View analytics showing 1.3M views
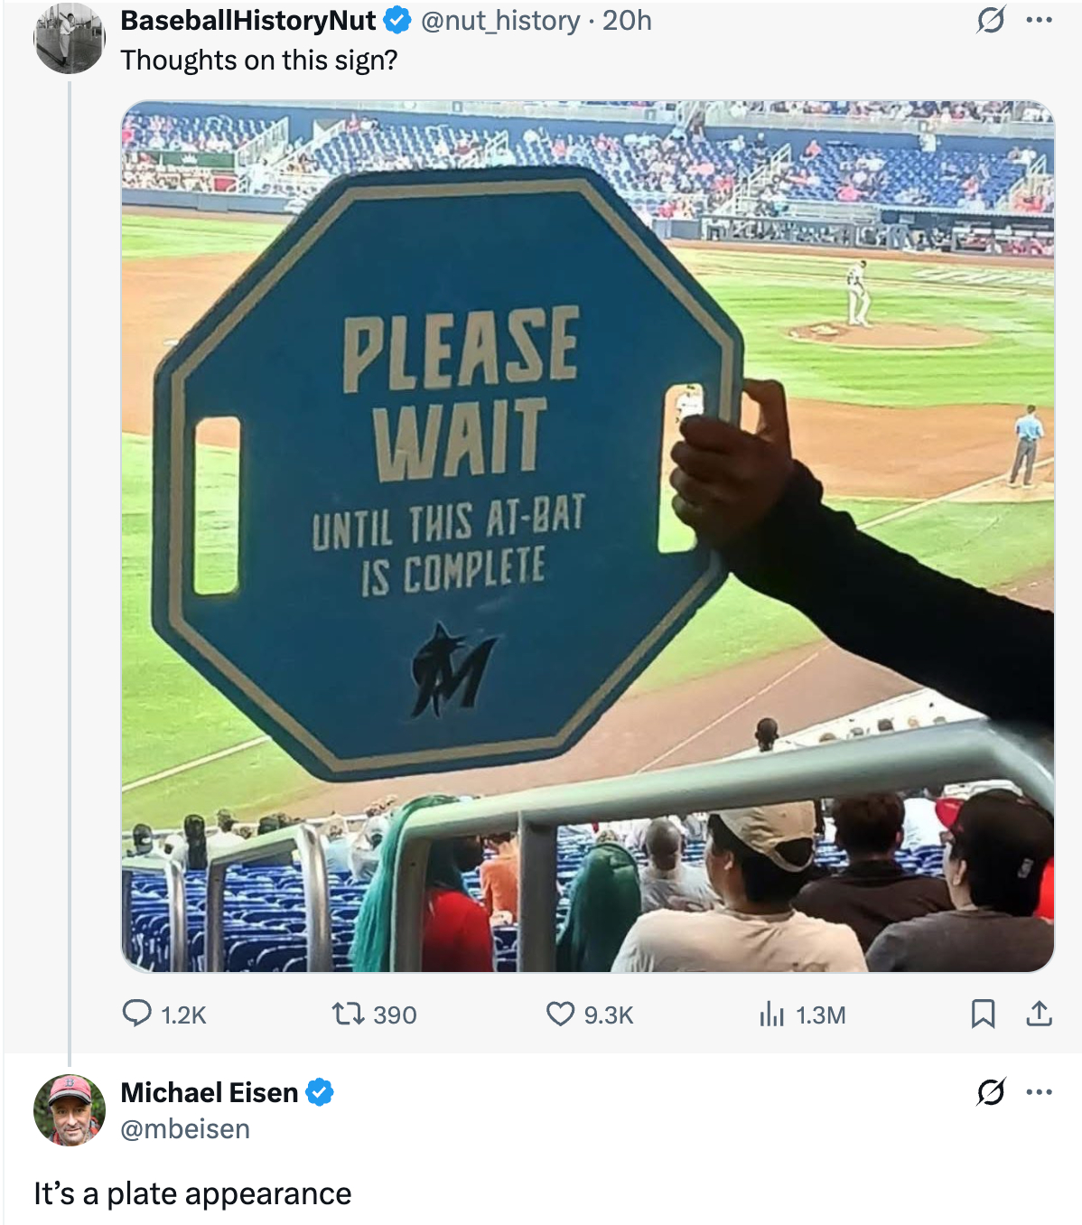The image size is (1082, 1225). pyautogui.click(x=772, y=1014)
